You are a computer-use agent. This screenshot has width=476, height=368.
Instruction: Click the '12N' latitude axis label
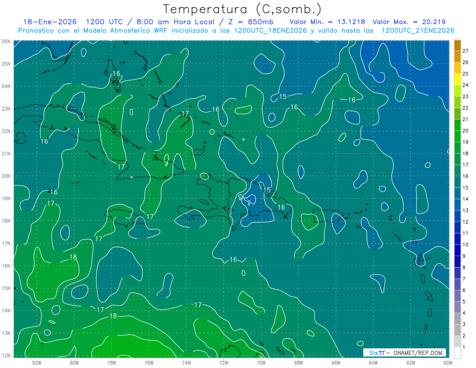click(x=6, y=355)
